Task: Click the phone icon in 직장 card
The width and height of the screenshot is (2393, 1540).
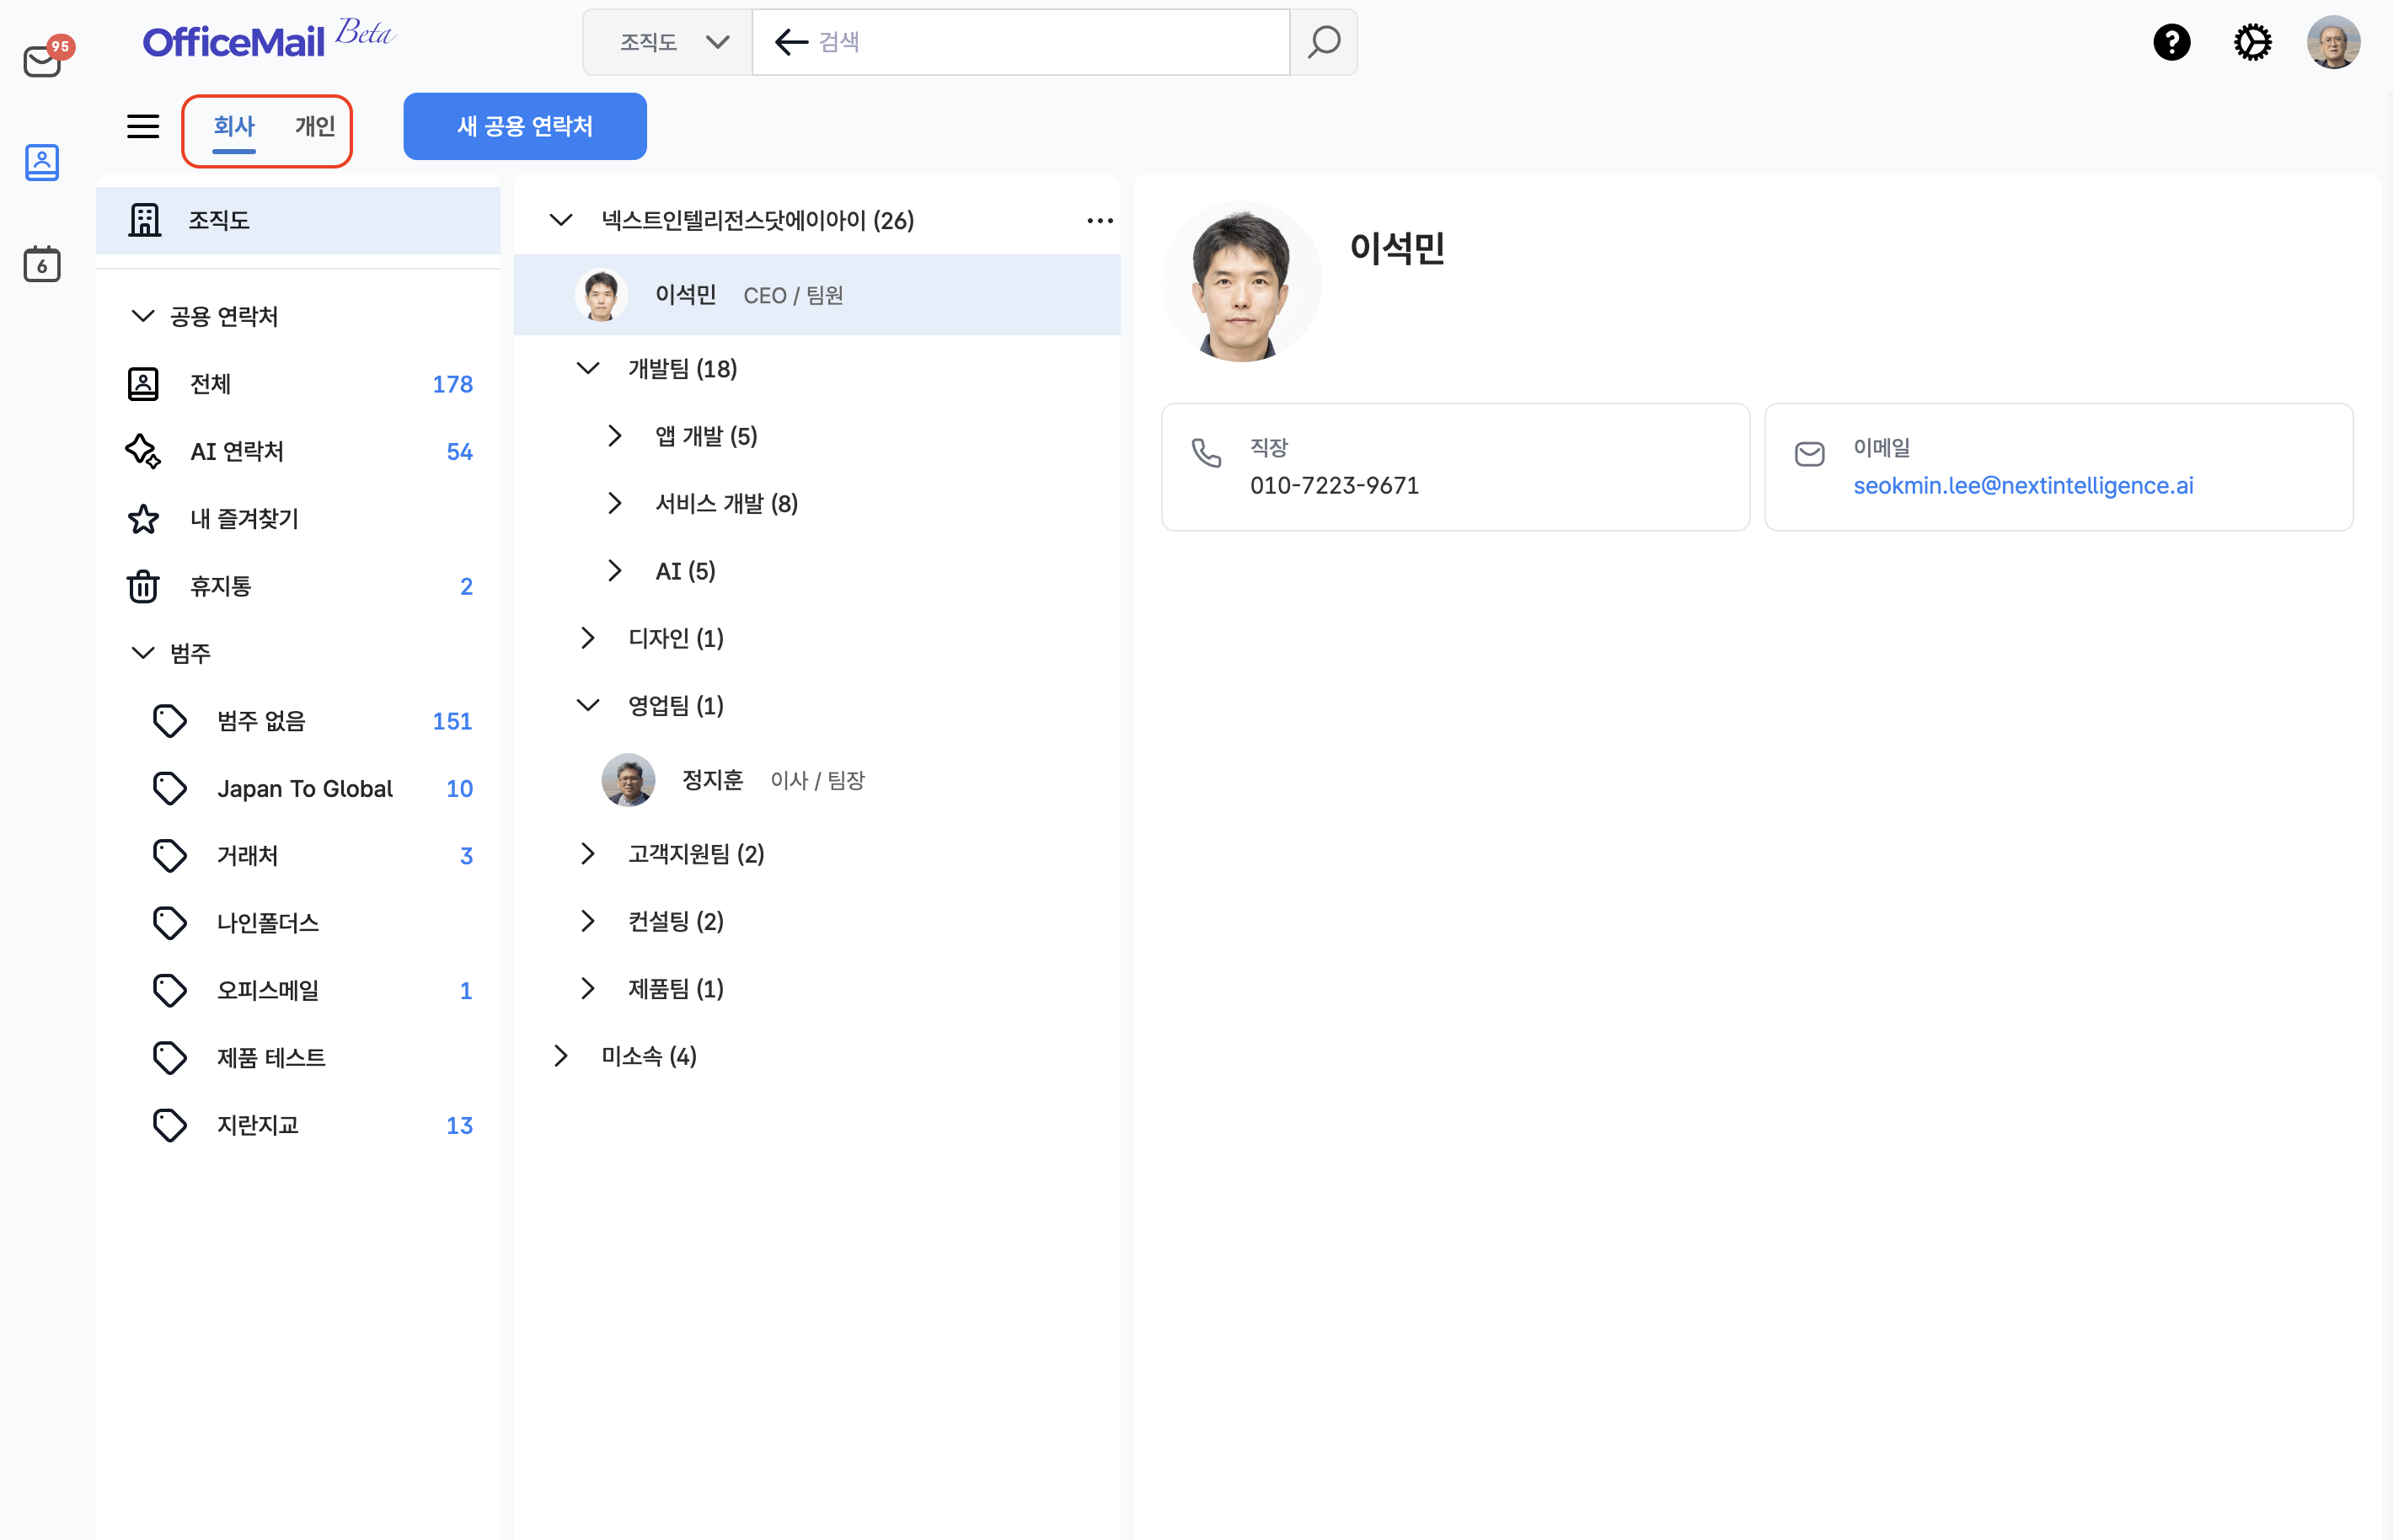Action: (x=1206, y=453)
